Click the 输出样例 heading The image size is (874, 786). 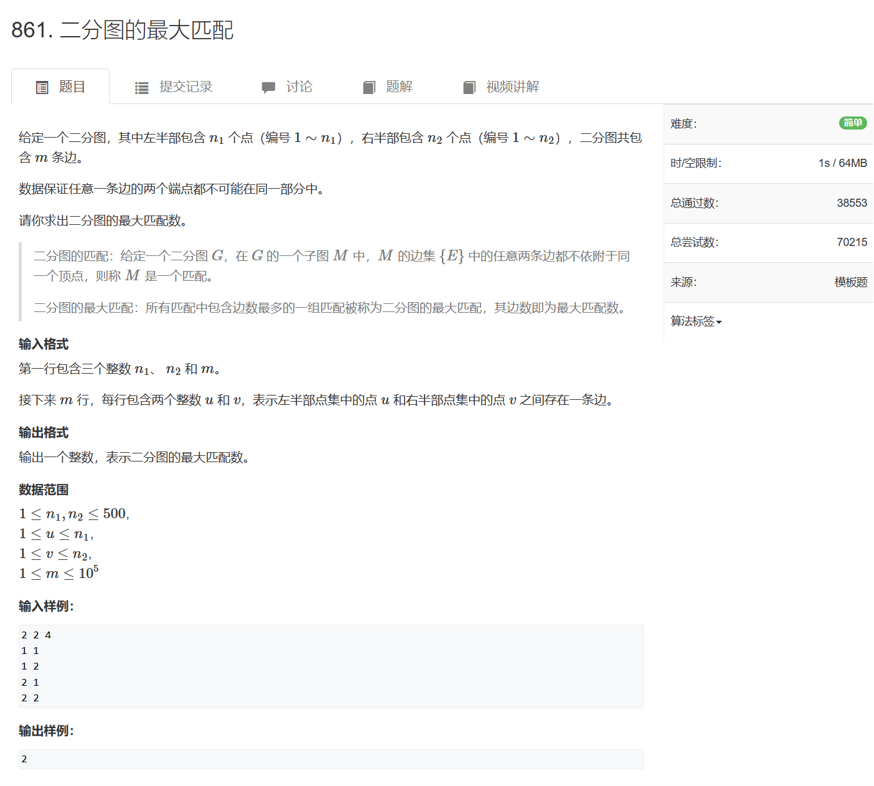tap(46, 731)
